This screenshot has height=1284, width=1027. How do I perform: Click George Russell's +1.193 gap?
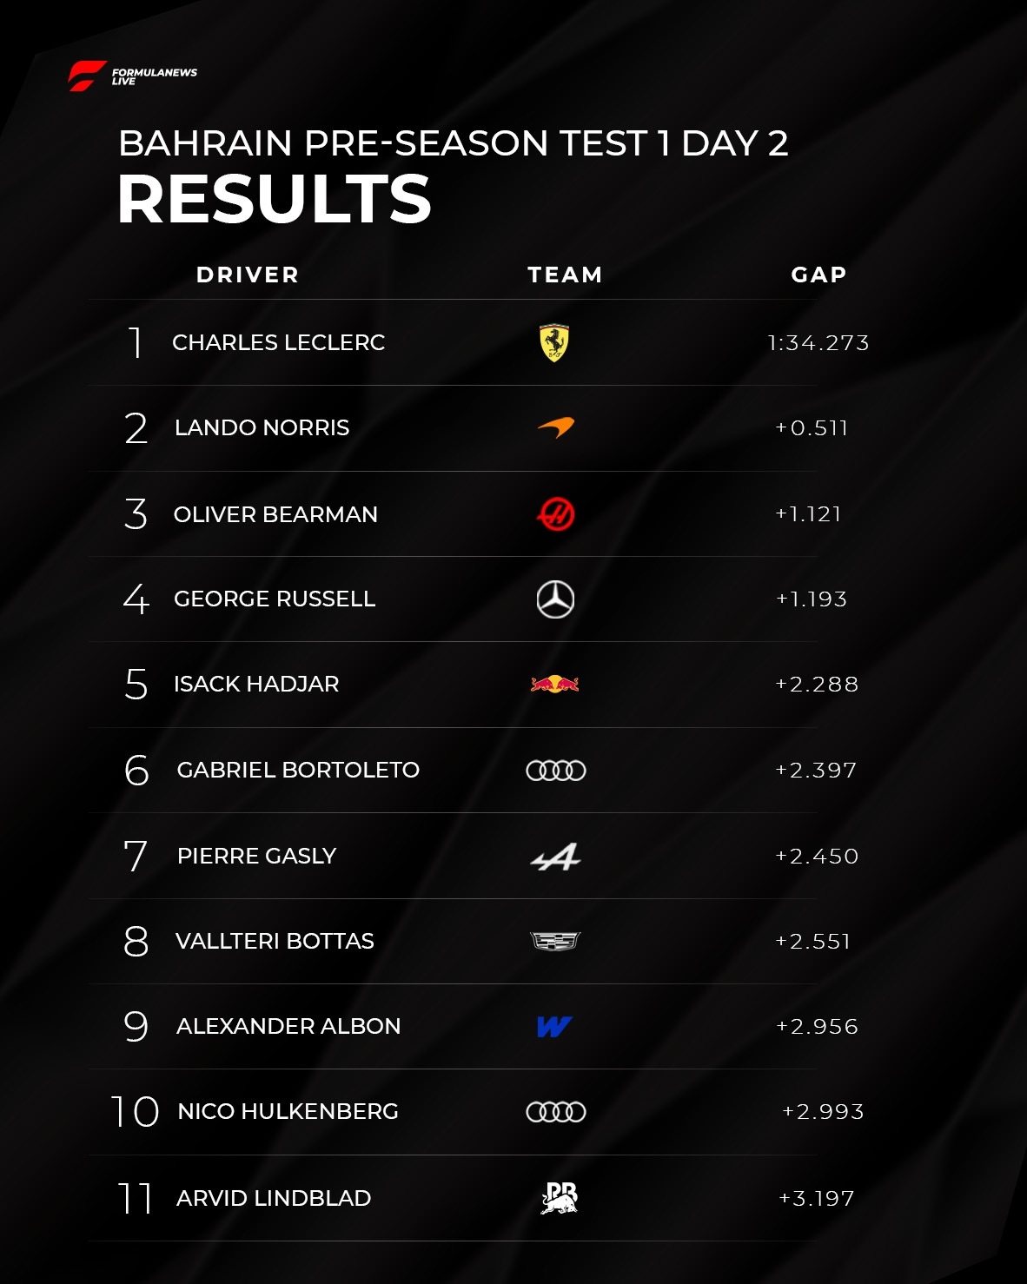[x=812, y=599]
